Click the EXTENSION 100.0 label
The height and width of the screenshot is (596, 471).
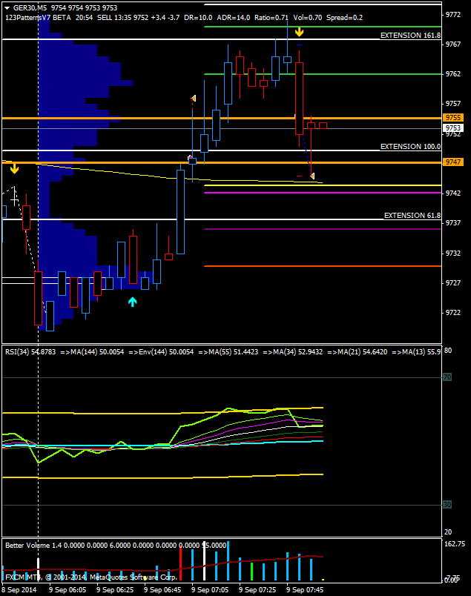[x=410, y=147]
